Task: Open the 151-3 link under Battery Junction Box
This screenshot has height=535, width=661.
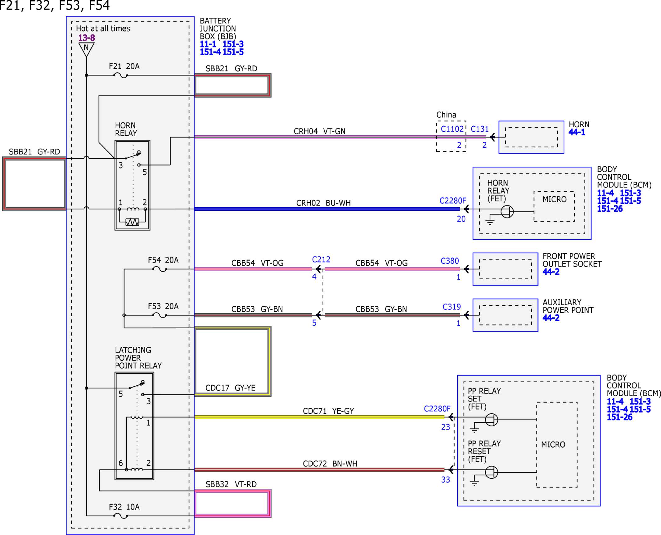Action: pyautogui.click(x=233, y=44)
